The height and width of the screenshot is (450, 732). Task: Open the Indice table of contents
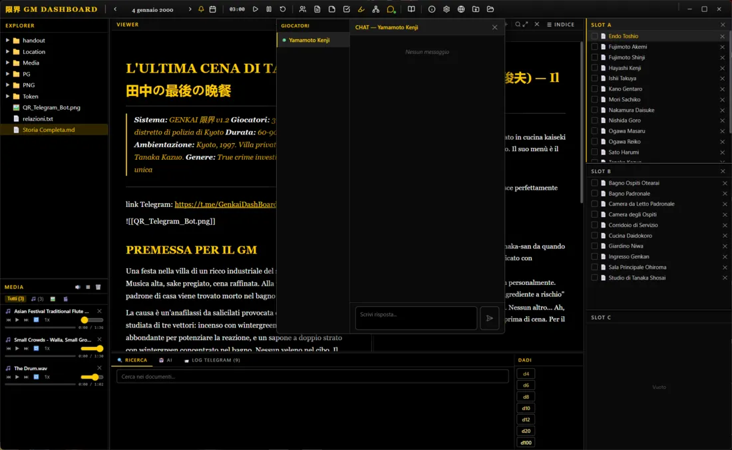[560, 25]
